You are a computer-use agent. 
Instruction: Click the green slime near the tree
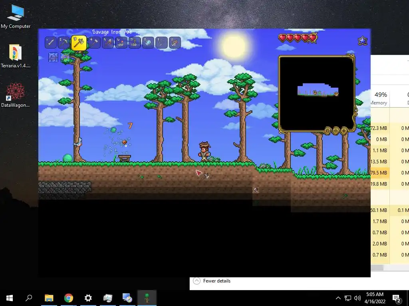[68, 158]
